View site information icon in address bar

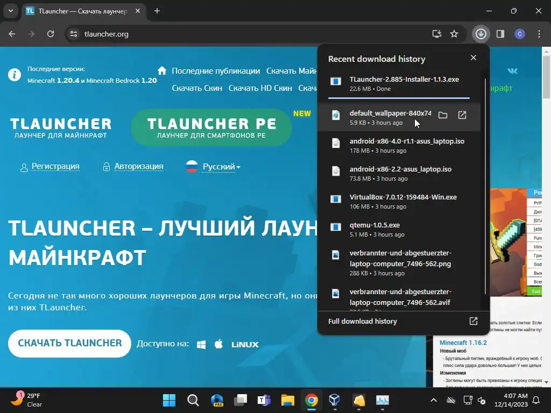(x=73, y=34)
